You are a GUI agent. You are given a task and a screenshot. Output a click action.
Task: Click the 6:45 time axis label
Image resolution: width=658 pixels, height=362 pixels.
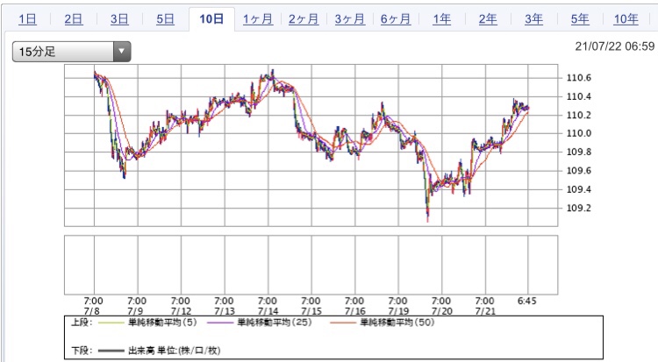(x=526, y=302)
